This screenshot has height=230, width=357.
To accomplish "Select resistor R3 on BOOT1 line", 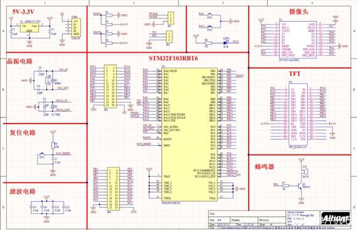I will pos(109,34).
